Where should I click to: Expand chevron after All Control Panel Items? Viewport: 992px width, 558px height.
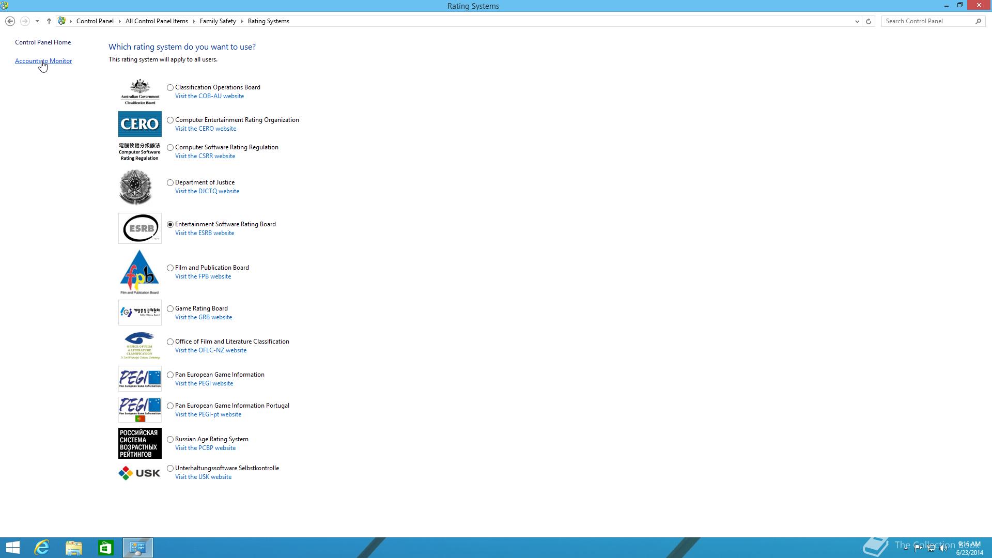point(194,21)
